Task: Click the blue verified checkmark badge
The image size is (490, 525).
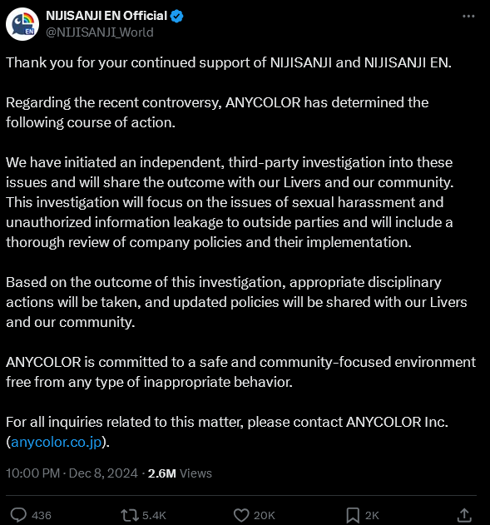Action: (176, 16)
